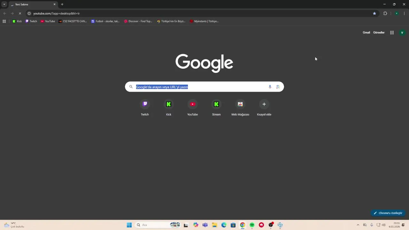Open the Chrome profile avatar in toolbar
409x230 pixels.
coord(397,13)
